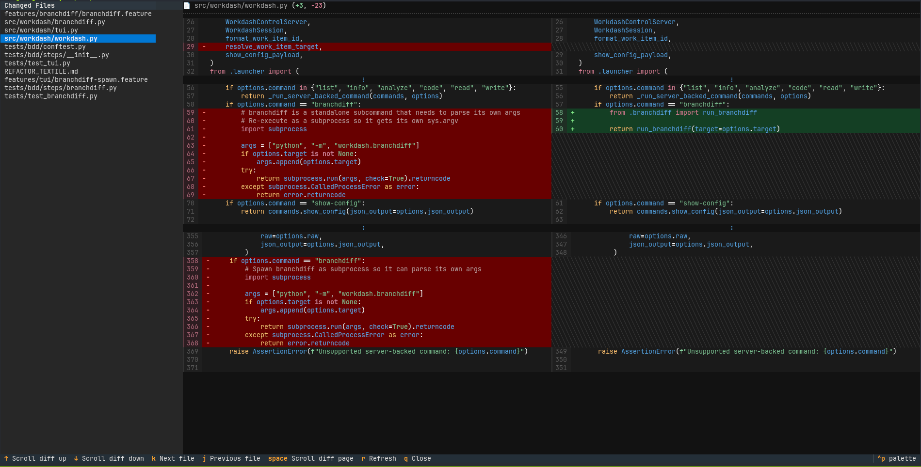Expand hidden lines after left line 32
Image resolution: width=921 pixels, height=467 pixels.
point(363,80)
